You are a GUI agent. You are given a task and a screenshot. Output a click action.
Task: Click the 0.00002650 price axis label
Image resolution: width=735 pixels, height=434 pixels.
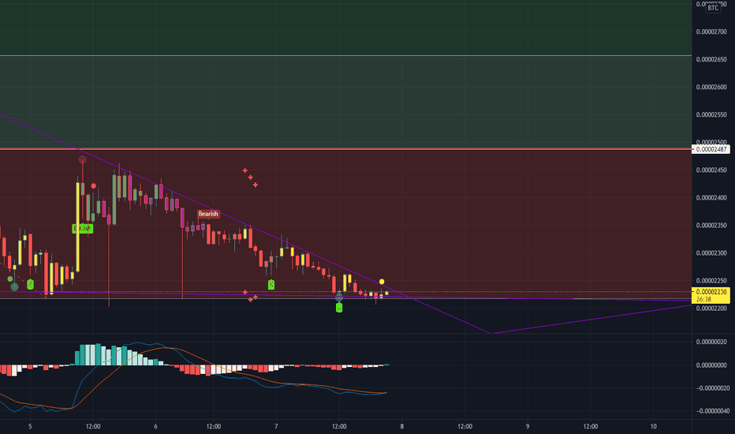coord(711,60)
